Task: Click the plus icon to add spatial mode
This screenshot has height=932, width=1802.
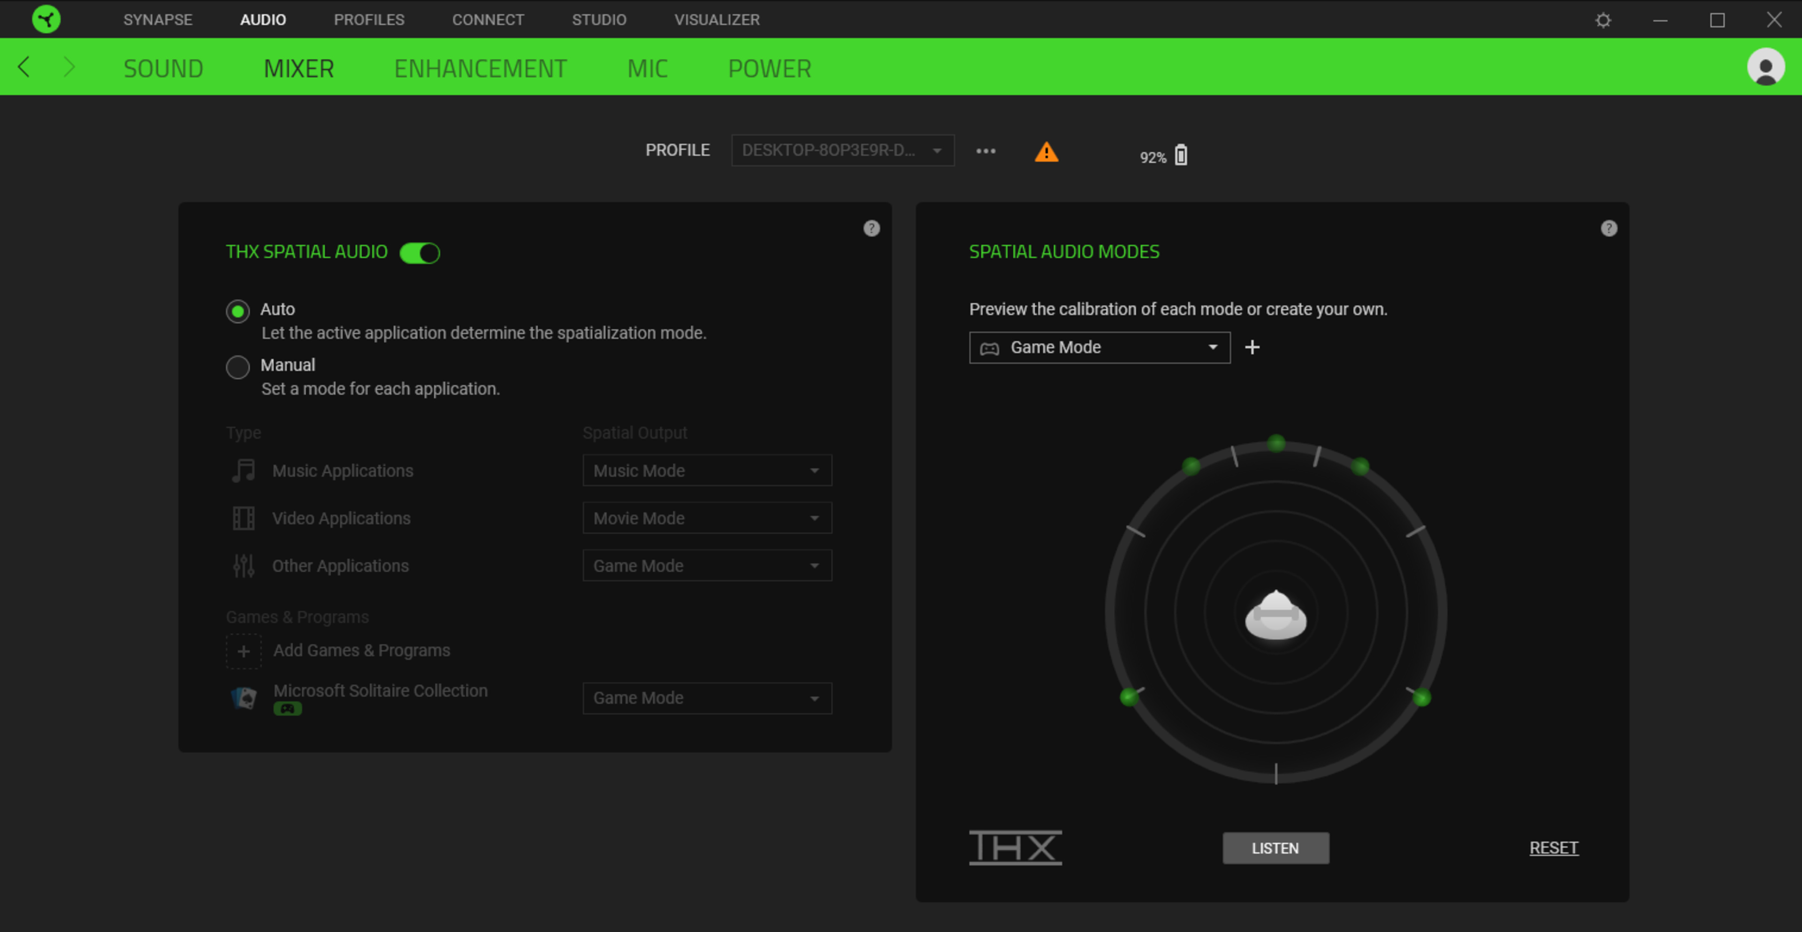Action: pos(1252,348)
